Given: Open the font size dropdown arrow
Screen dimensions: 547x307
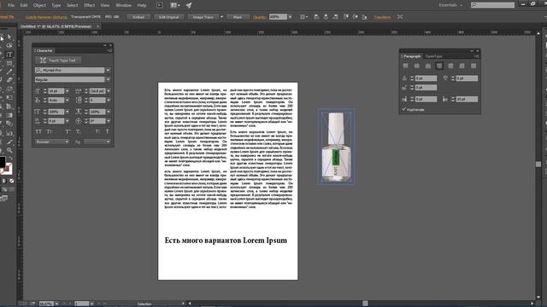Looking at the screenshot, I should click(x=67, y=91).
